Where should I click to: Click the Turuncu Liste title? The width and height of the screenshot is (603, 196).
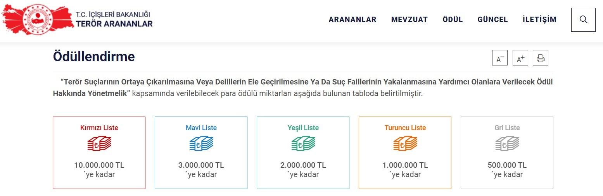(x=405, y=128)
